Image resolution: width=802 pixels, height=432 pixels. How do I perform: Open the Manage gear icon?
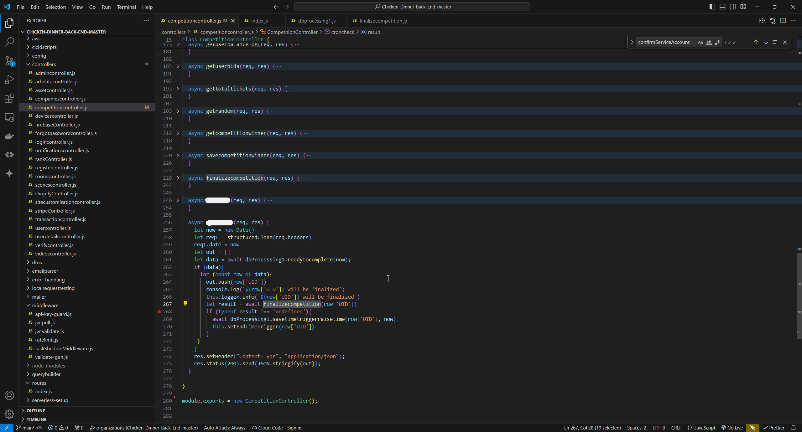point(9,414)
